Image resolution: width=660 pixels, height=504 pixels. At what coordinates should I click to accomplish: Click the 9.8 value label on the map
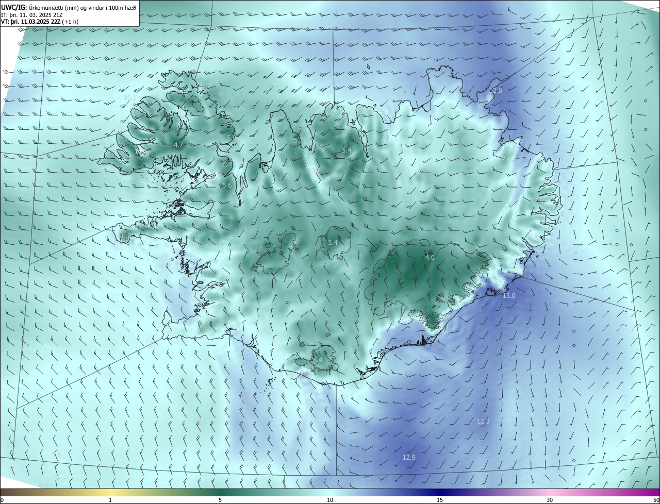[56, 455]
